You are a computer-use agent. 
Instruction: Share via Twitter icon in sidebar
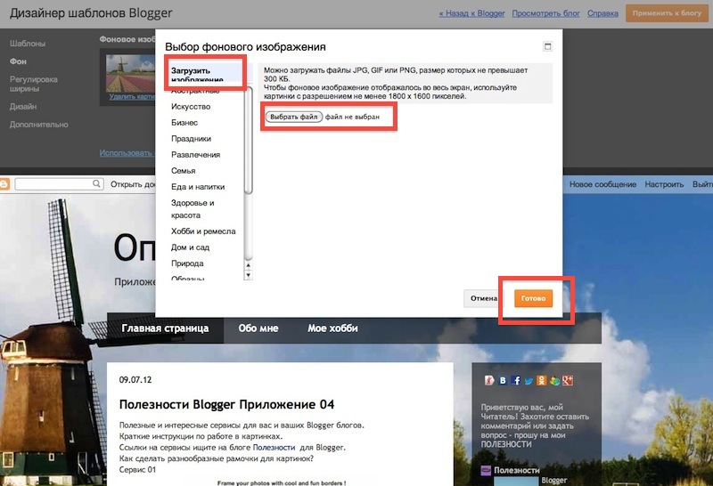[529, 380]
